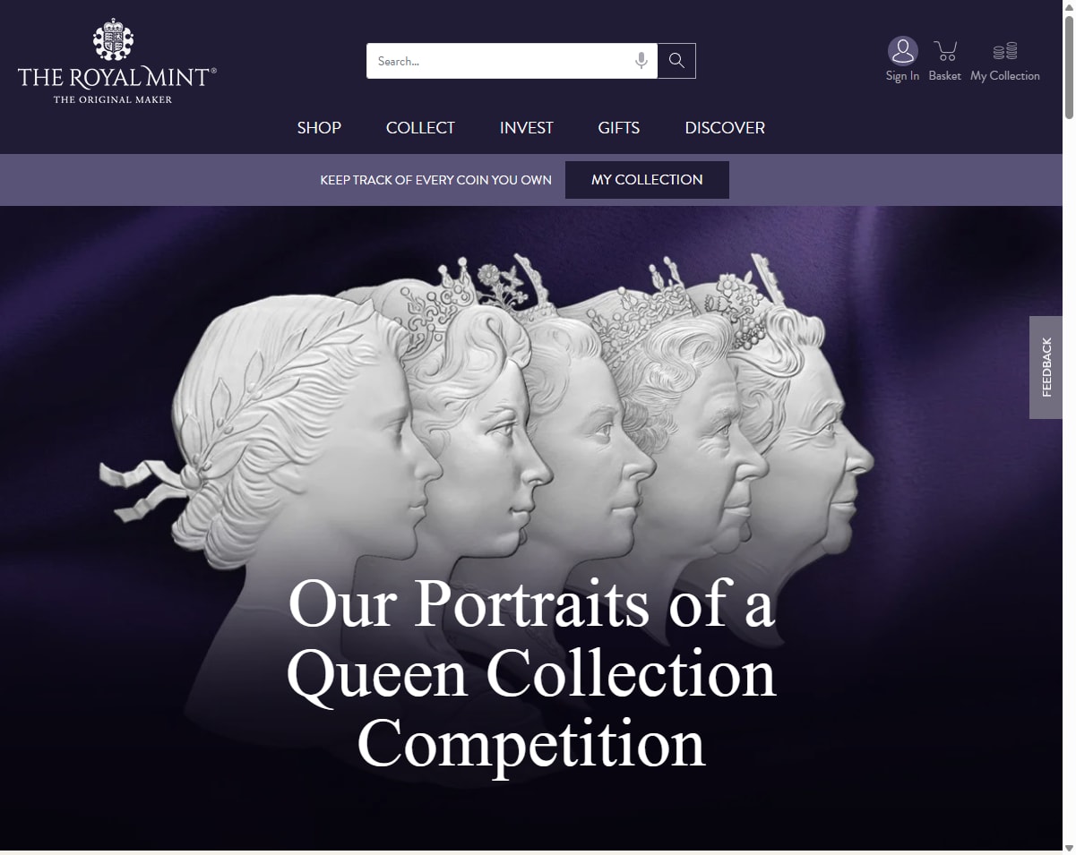Open the My Collection coin stack icon
This screenshot has width=1076, height=855.
1005,51
